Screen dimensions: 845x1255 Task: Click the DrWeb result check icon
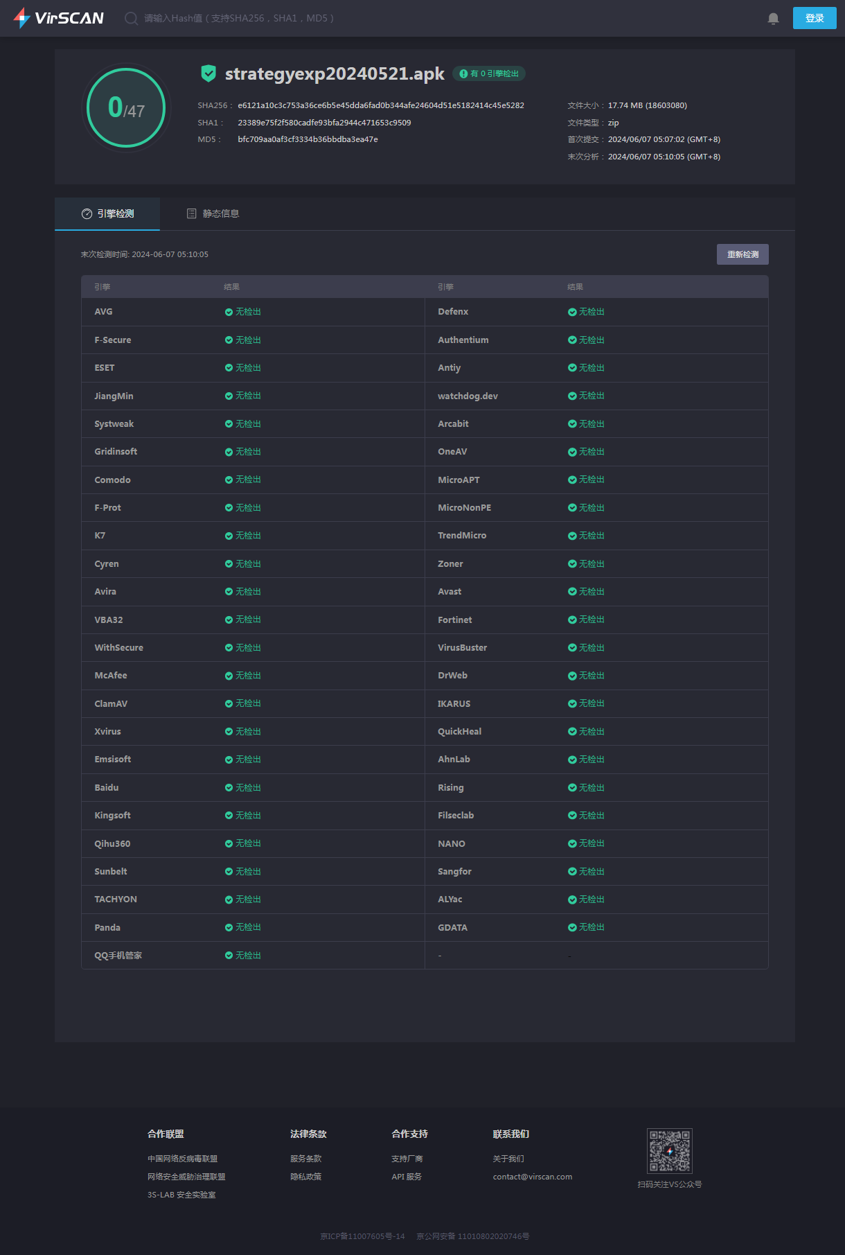(x=572, y=676)
